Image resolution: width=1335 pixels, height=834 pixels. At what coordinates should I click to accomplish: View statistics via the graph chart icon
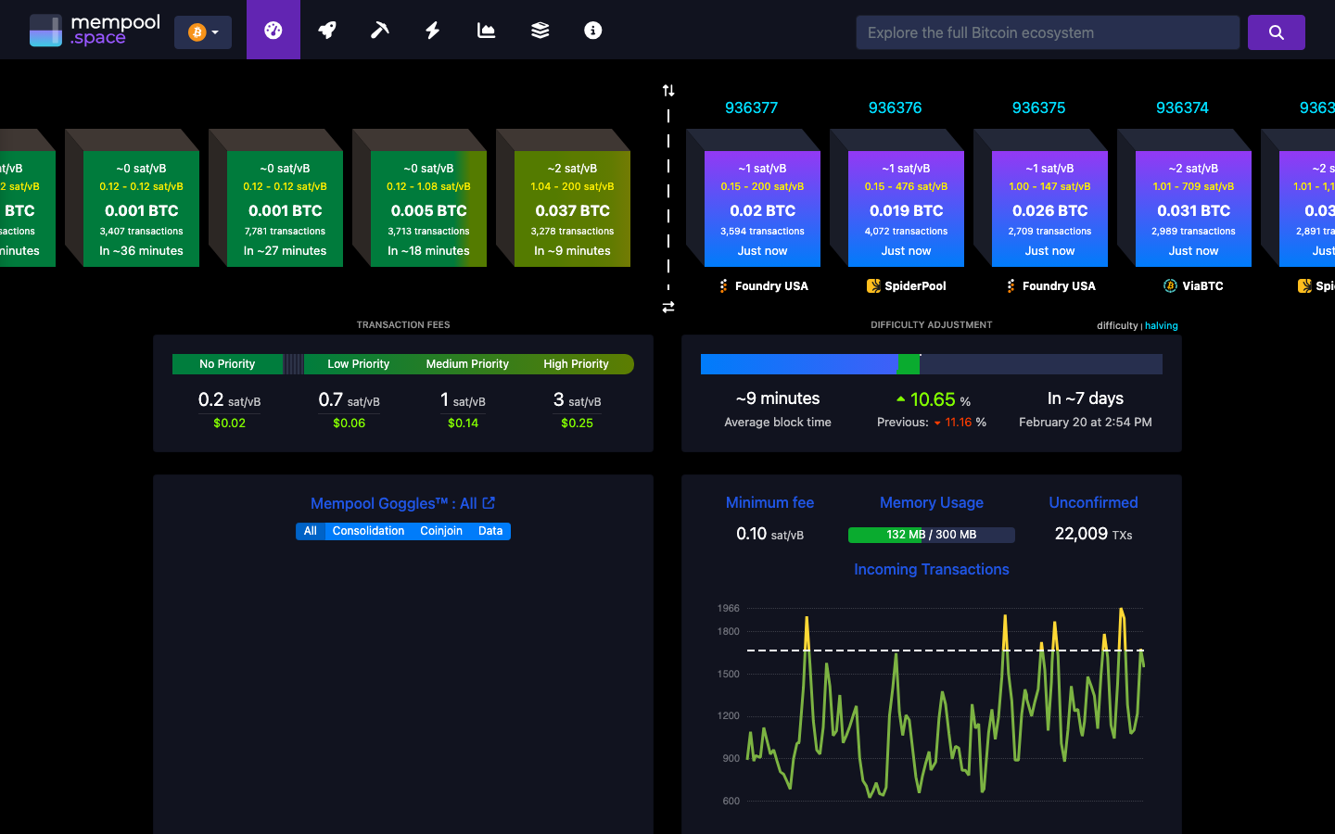(x=485, y=30)
